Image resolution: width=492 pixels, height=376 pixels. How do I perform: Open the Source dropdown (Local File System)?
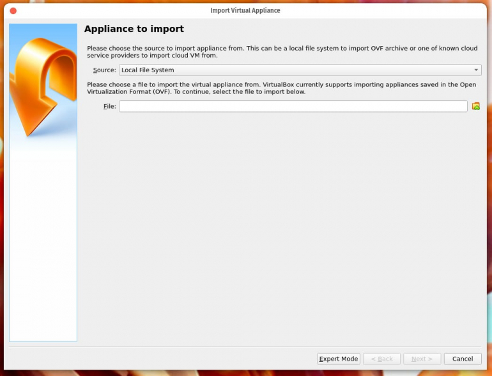300,70
